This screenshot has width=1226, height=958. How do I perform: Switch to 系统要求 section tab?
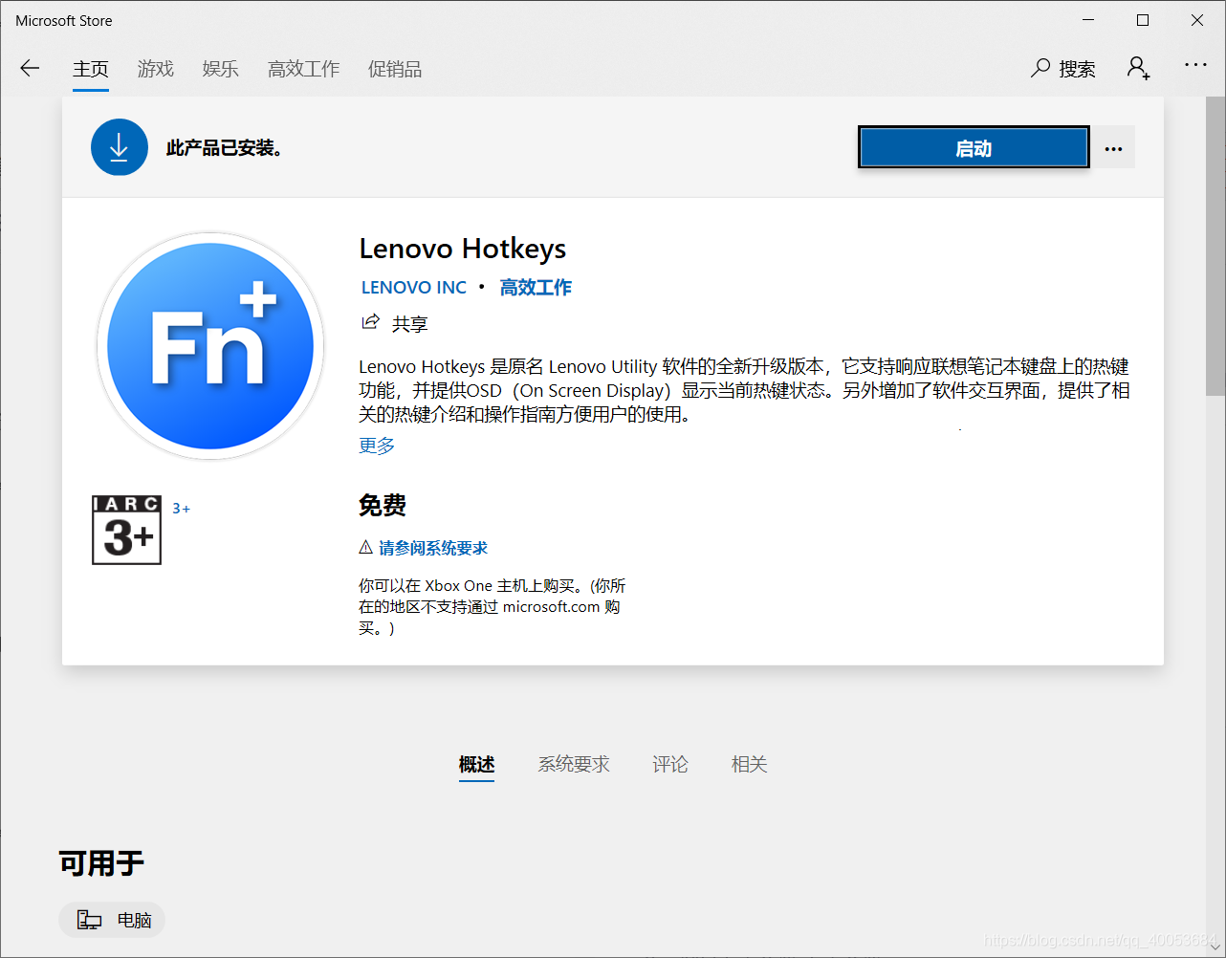[574, 765]
